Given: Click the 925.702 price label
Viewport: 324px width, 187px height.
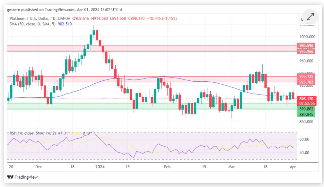Looking at the screenshot, I should click(x=306, y=82).
